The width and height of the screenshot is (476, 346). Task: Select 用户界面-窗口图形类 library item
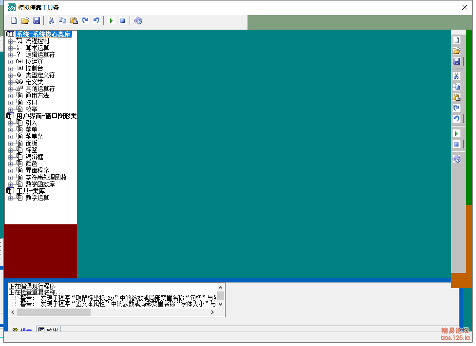tap(46, 116)
